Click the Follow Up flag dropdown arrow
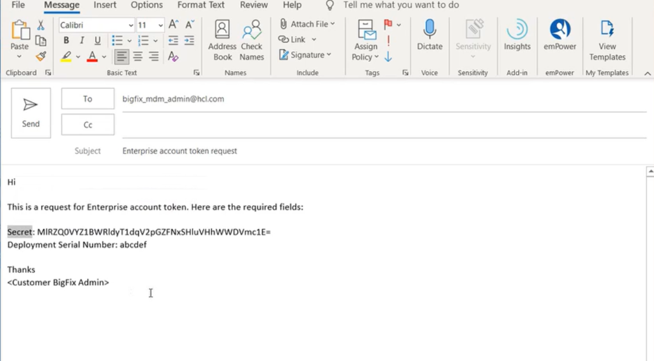Screen dimensions: 654x361 coord(398,24)
